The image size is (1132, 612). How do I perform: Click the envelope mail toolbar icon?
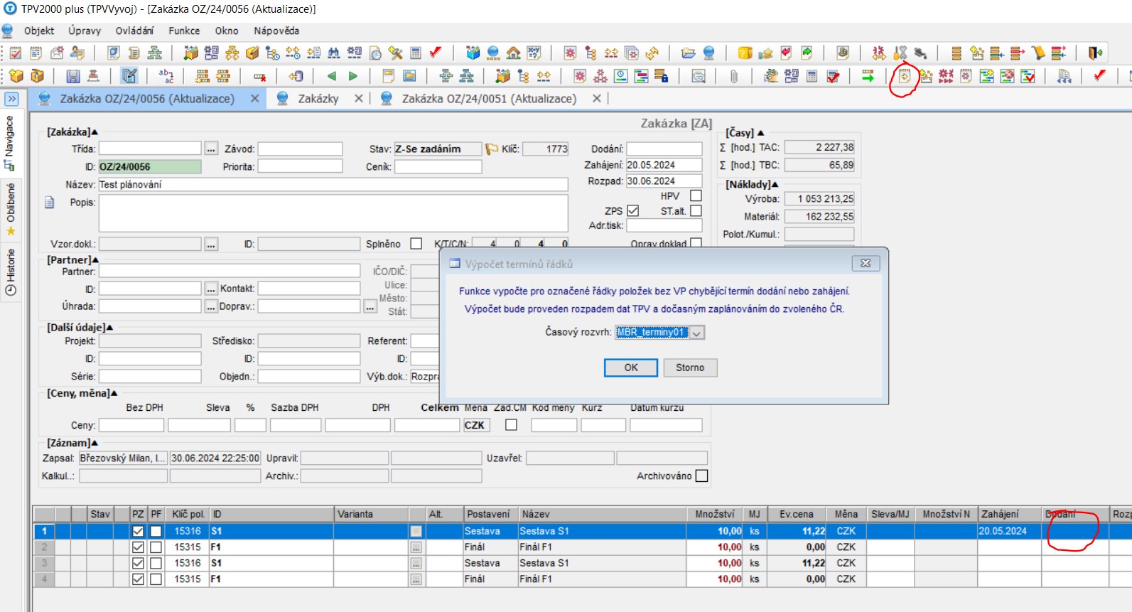pos(57,53)
